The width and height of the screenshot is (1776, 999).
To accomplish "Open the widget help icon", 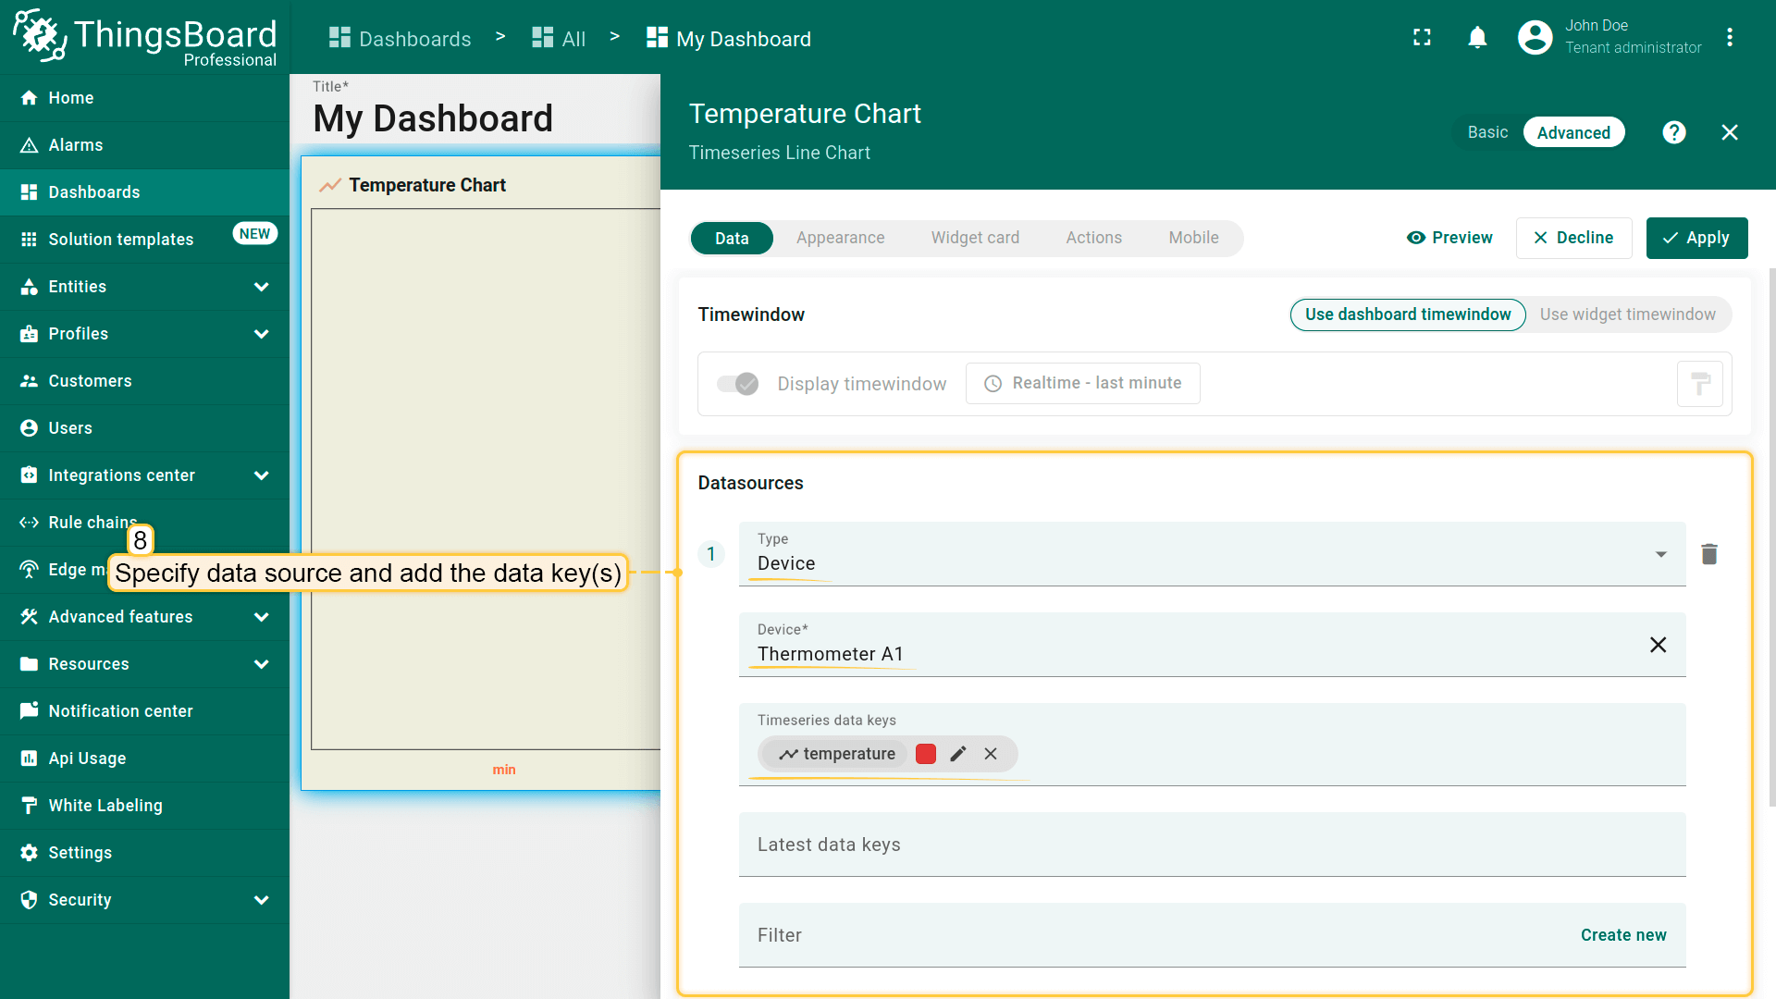I will pos(1673,132).
